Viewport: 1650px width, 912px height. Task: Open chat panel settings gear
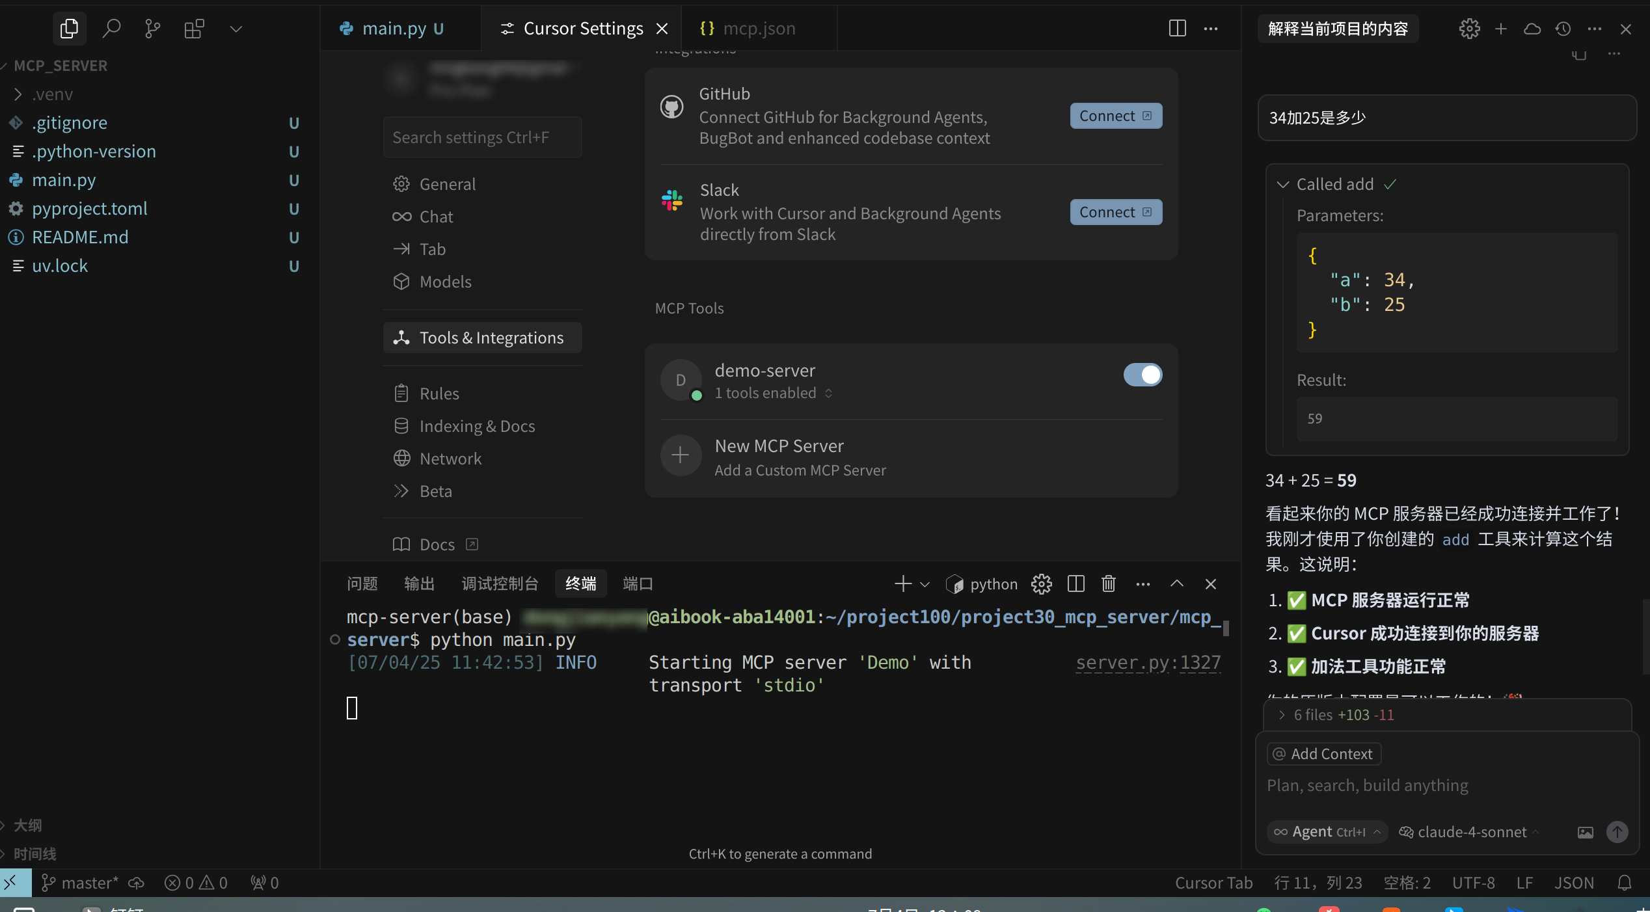[x=1469, y=29]
